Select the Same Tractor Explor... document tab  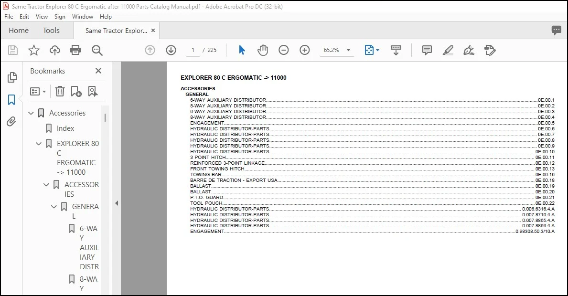click(116, 31)
